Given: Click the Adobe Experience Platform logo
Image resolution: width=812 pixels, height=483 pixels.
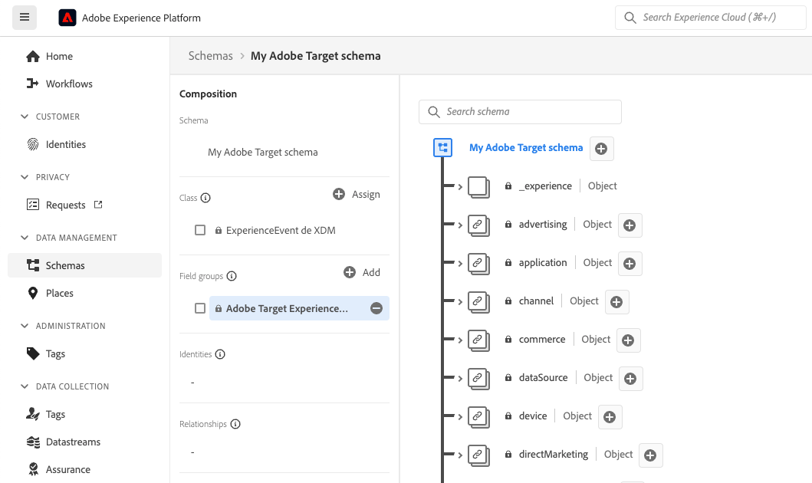Looking at the screenshot, I should (x=67, y=18).
